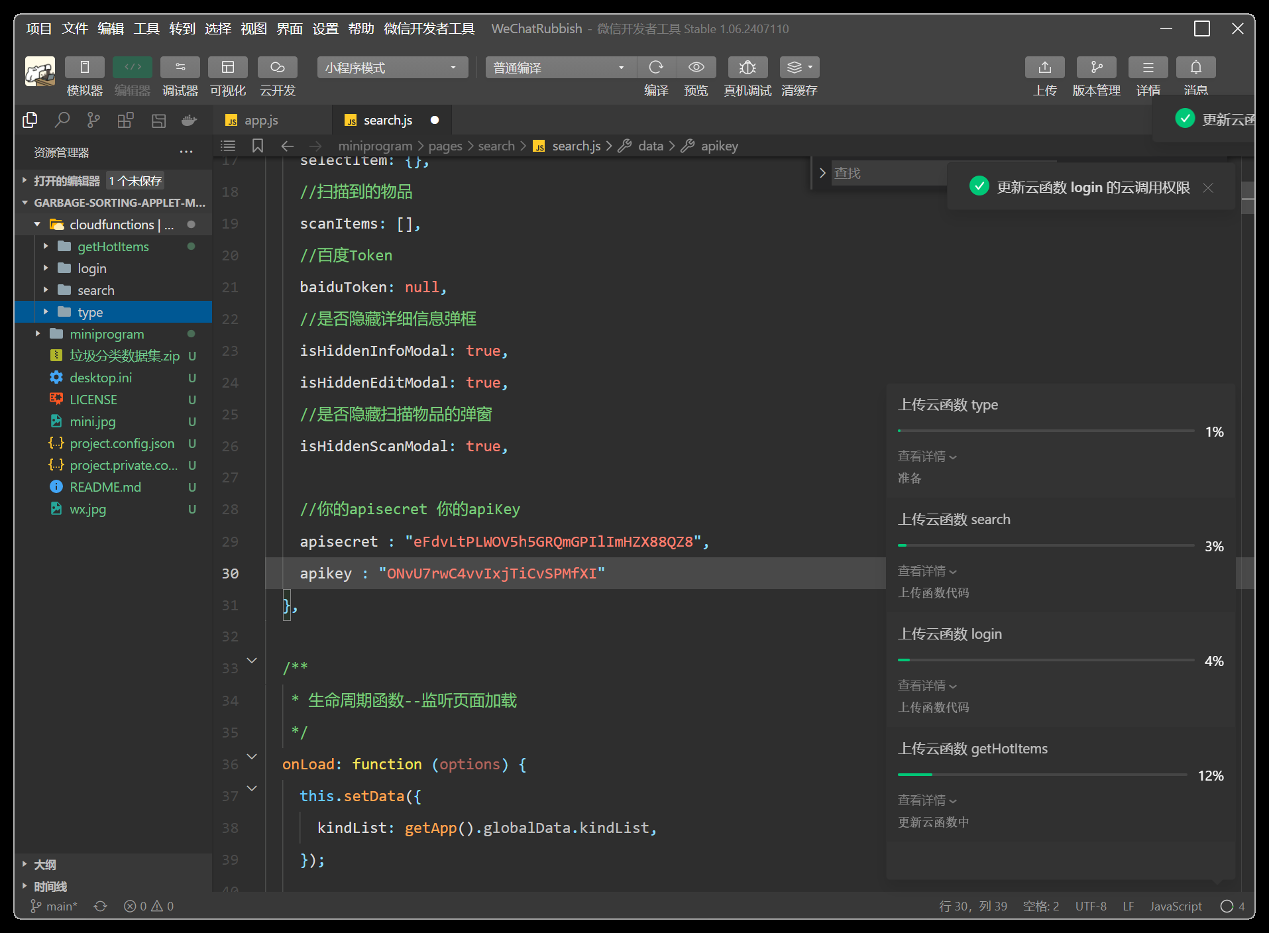The width and height of the screenshot is (1269, 933).
Task: Open sidebar search icon
Action: [x=62, y=120]
